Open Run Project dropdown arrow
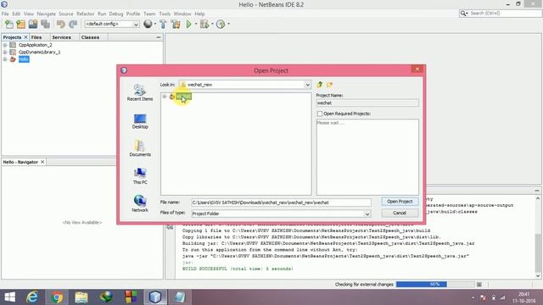 coord(196,25)
